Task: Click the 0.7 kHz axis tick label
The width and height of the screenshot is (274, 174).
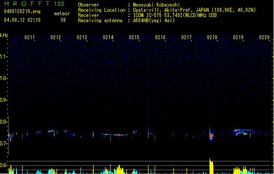Action: 3,144
